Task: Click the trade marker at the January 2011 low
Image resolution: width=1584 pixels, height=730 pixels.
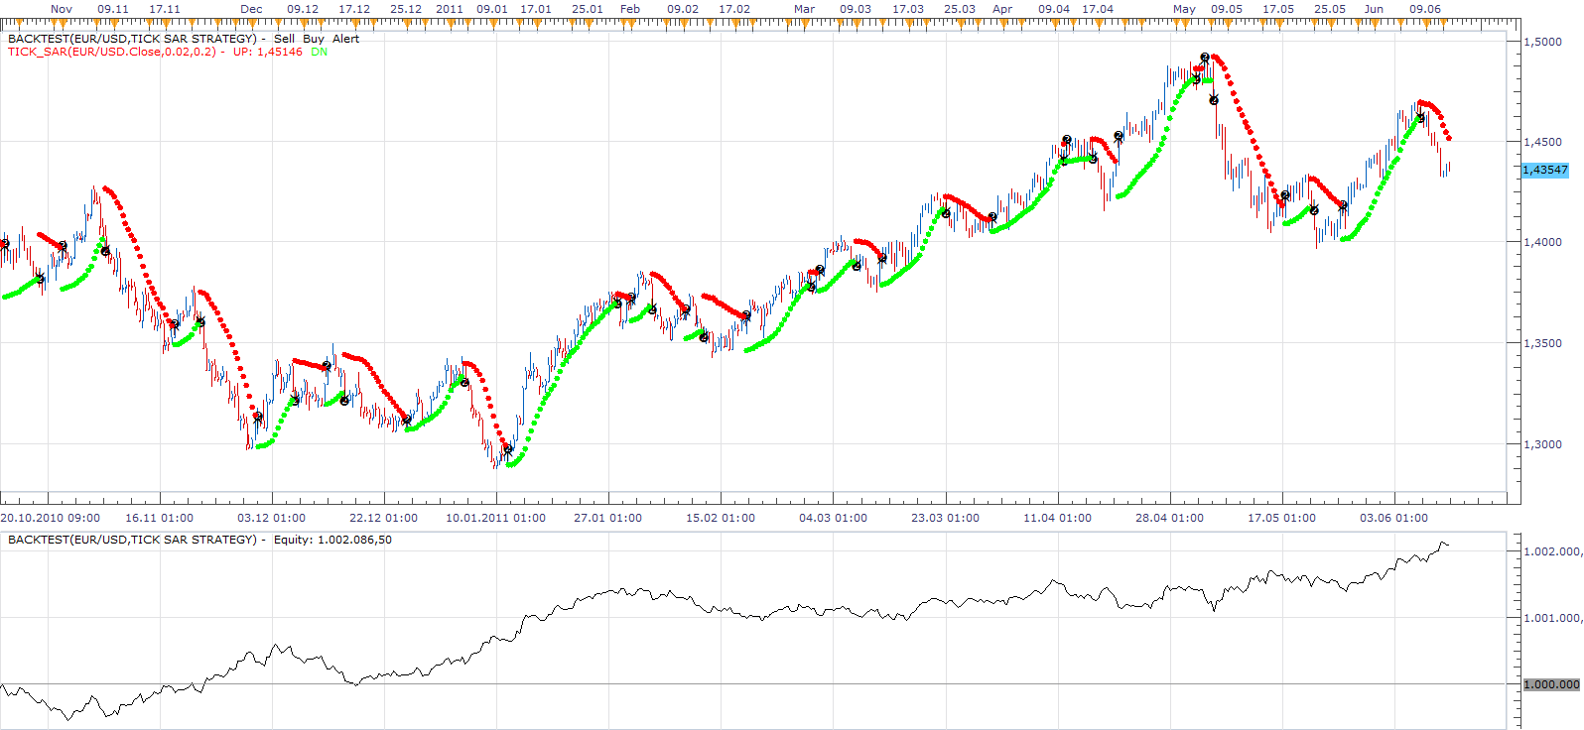Action: 509,449
